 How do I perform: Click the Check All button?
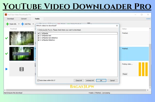pos(79,80)
